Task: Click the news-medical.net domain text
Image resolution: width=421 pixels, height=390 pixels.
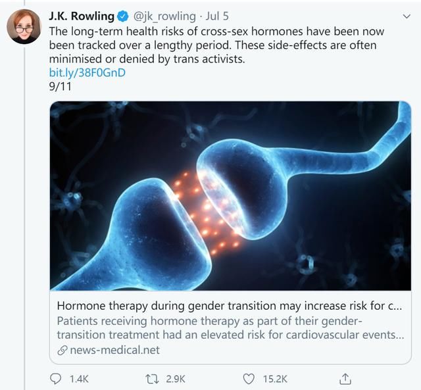Action: pyautogui.click(x=114, y=350)
